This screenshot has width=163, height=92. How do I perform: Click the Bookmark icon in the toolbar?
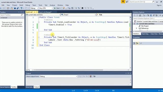[83, 8]
